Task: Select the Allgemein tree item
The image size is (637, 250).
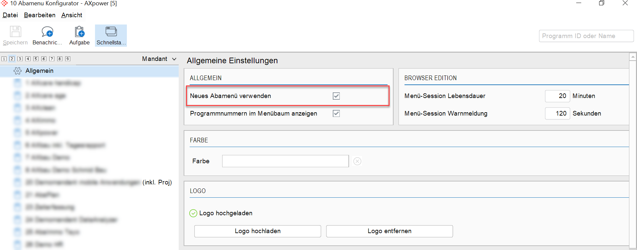Action: pyautogui.click(x=89, y=71)
